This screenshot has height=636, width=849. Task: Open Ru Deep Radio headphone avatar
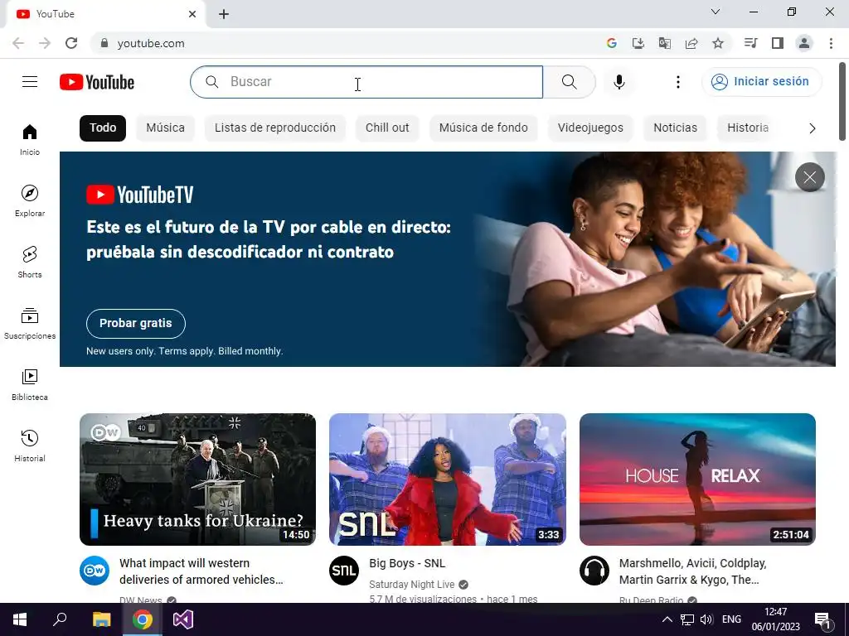pos(594,571)
